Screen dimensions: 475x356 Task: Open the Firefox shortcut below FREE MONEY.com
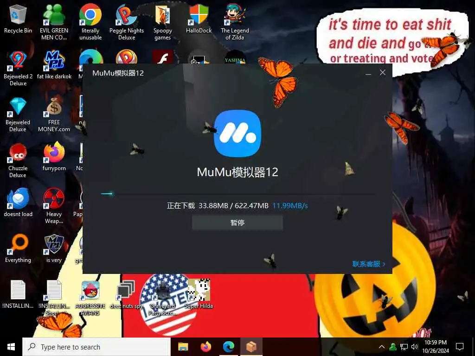54,157
